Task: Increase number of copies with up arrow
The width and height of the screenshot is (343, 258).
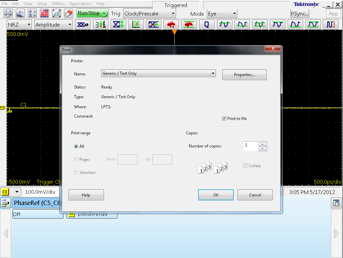Action: (263, 144)
